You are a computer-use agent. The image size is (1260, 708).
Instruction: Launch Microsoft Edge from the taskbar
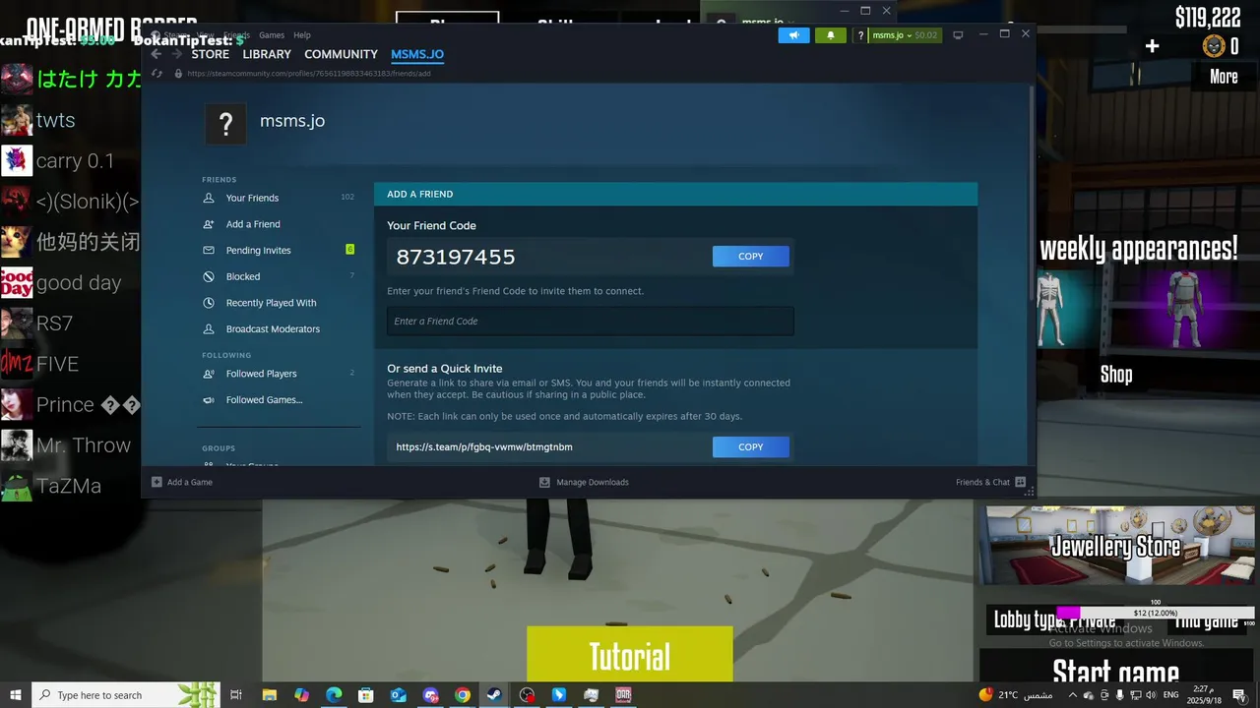pyautogui.click(x=334, y=695)
